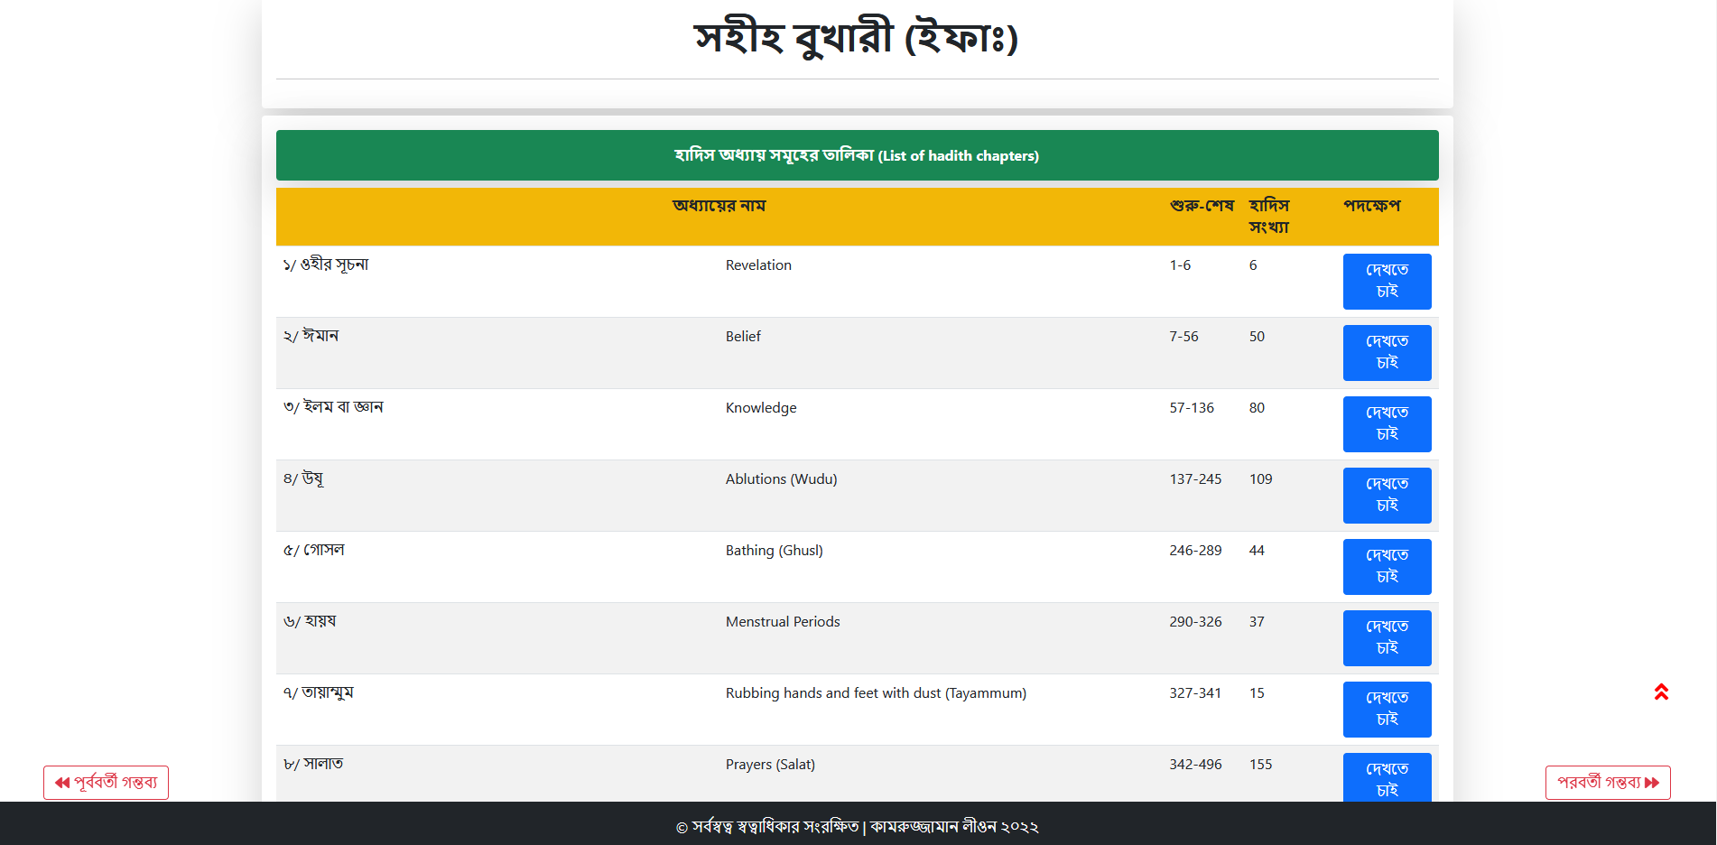1717x845 pixels.
Task: Click the hadith count 155
Action: (x=1261, y=765)
